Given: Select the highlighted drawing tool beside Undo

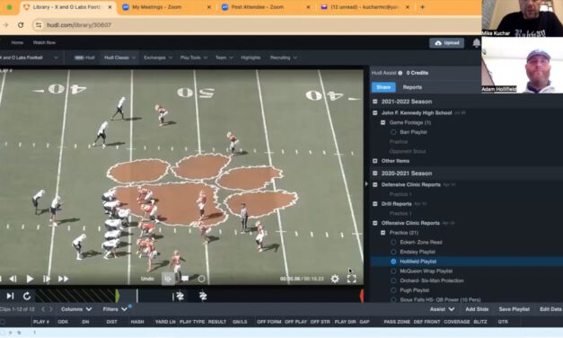Looking at the screenshot, I should coord(168,279).
